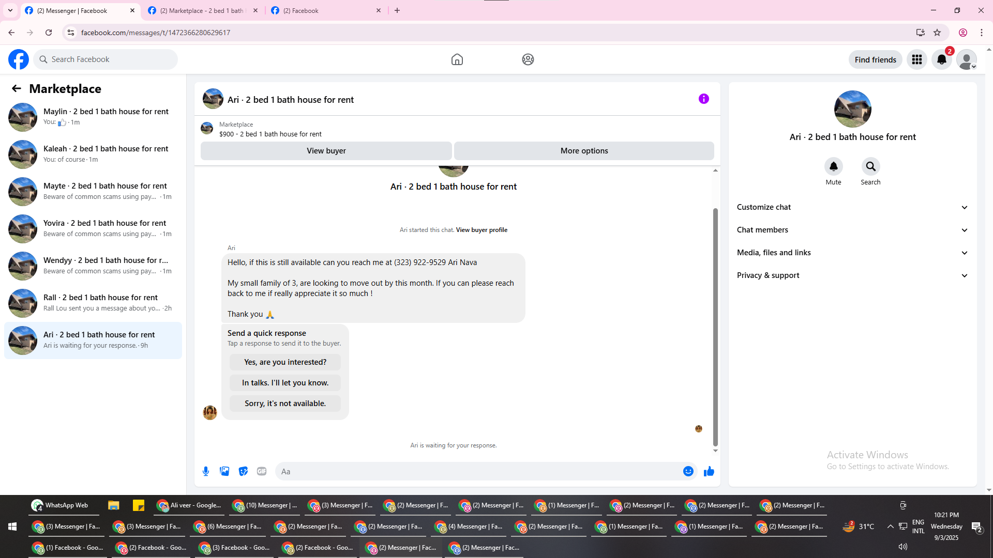Screen dimensions: 993x558
Task: Expand Media, files and links section
Action: (x=852, y=253)
